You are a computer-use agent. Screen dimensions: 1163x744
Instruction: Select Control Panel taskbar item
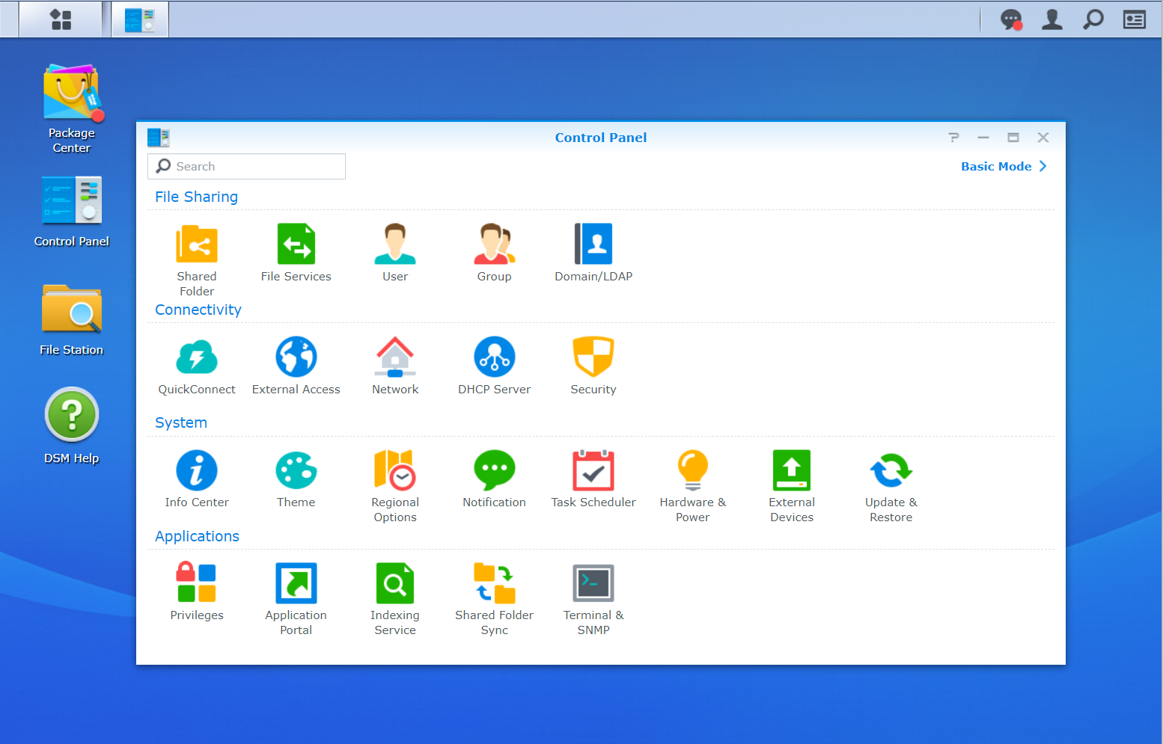point(140,19)
